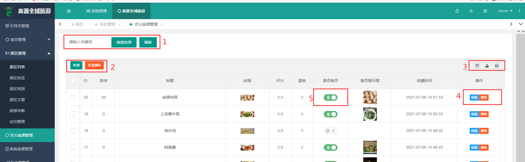Click the 搜索结果 button
The height and width of the screenshot is (162, 525).
pos(124,42)
